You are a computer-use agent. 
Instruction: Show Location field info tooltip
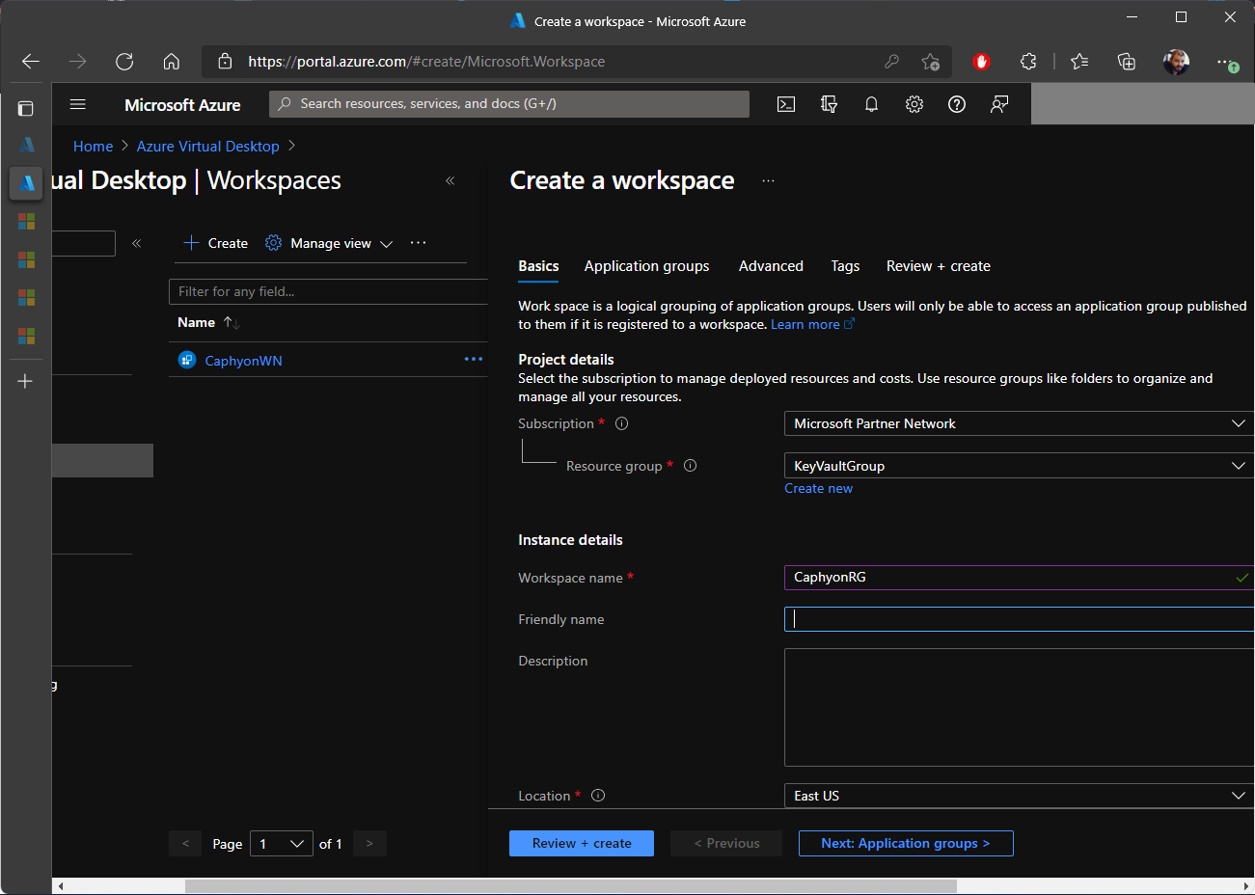coord(598,796)
